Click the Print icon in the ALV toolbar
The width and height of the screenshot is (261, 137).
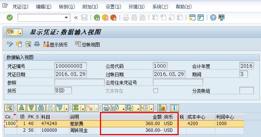tap(107, 108)
